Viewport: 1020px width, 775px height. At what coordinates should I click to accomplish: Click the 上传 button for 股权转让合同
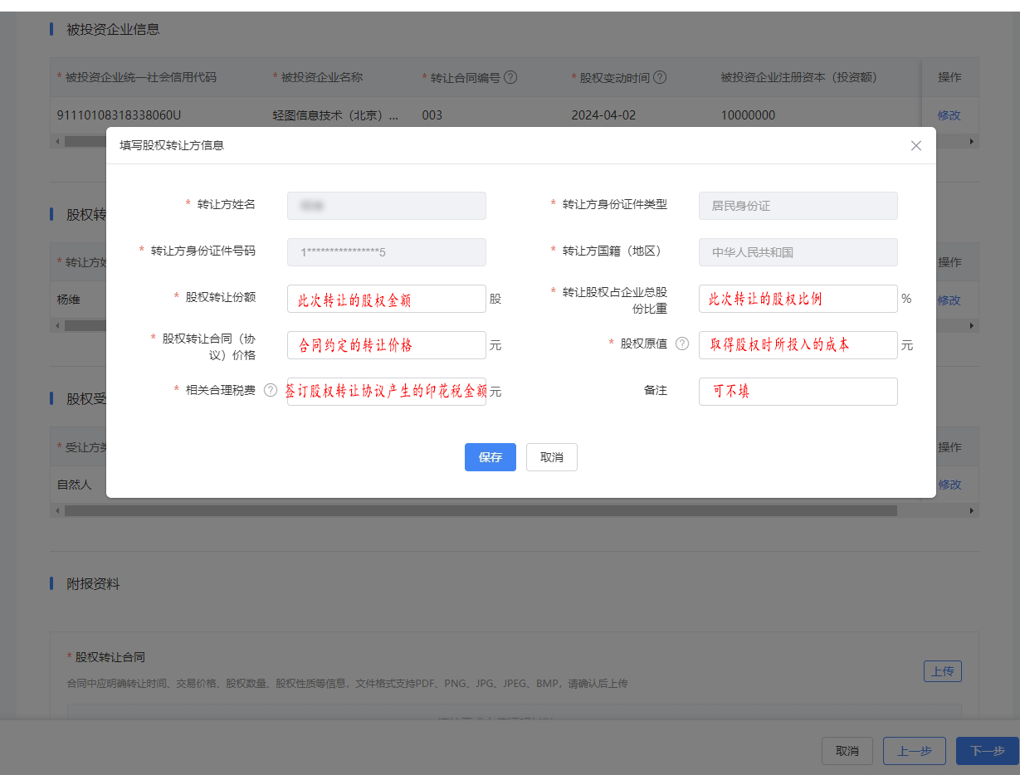click(943, 671)
